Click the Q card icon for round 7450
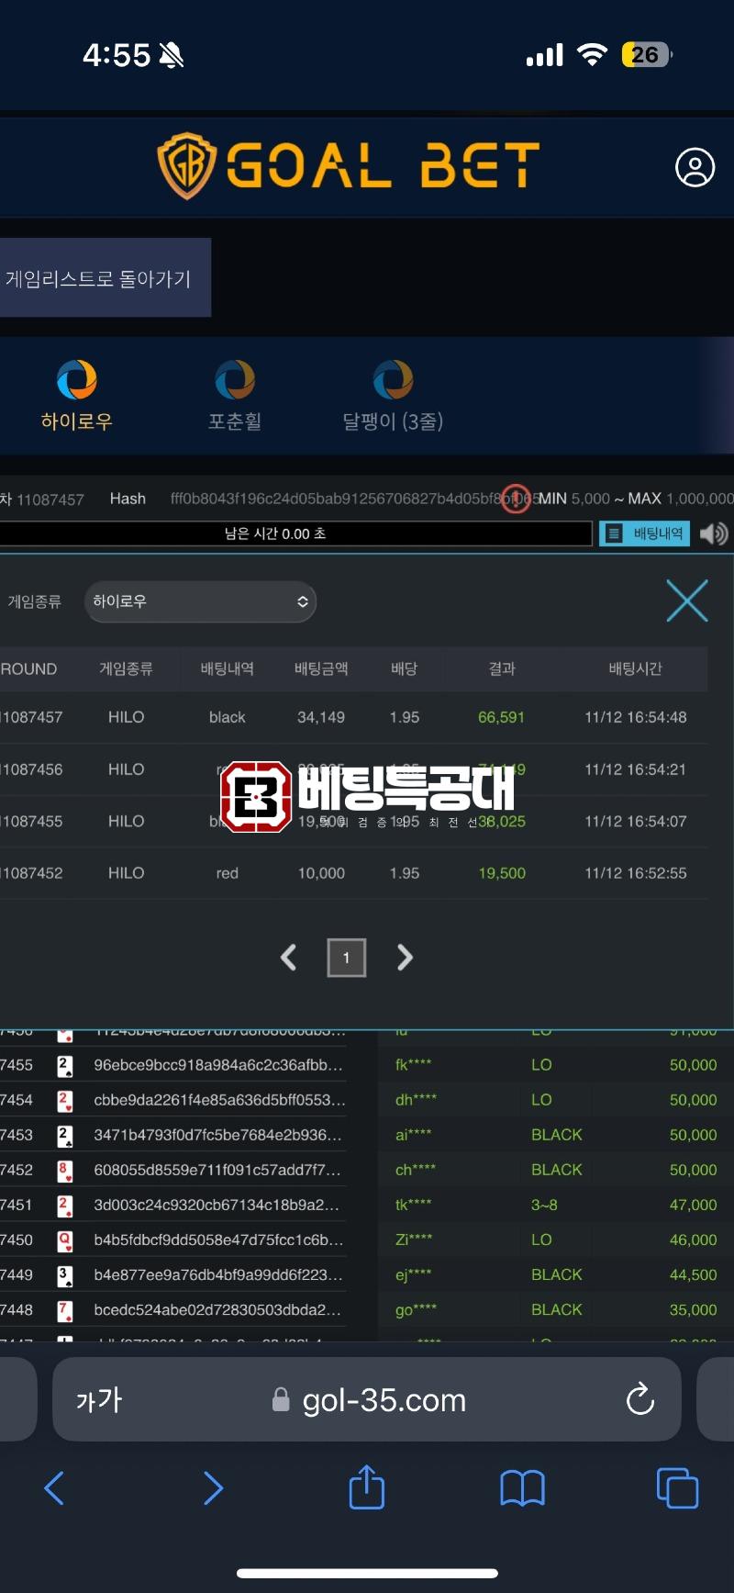This screenshot has width=734, height=1593. point(65,1240)
